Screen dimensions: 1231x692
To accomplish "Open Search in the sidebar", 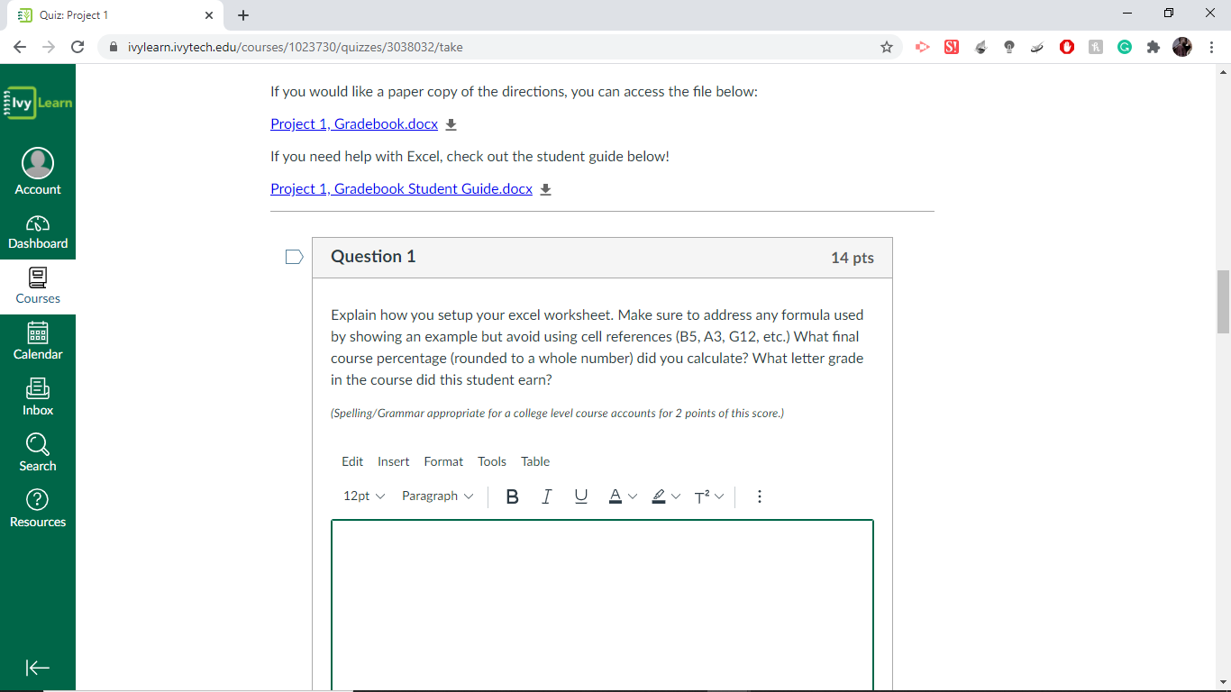I will coord(38,453).
